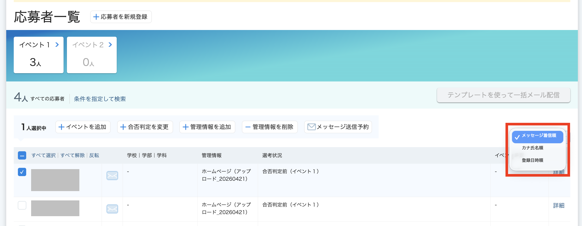This screenshot has height=226, width=582.
Task: Click メッセージ送信予約 button
Action: point(338,127)
